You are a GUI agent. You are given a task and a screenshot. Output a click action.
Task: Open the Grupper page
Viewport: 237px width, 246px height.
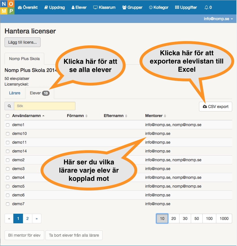pos(132,7)
